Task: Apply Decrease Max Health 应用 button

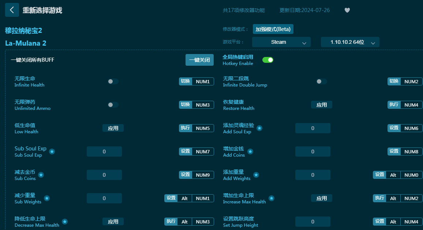Action: click(x=113, y=222)
